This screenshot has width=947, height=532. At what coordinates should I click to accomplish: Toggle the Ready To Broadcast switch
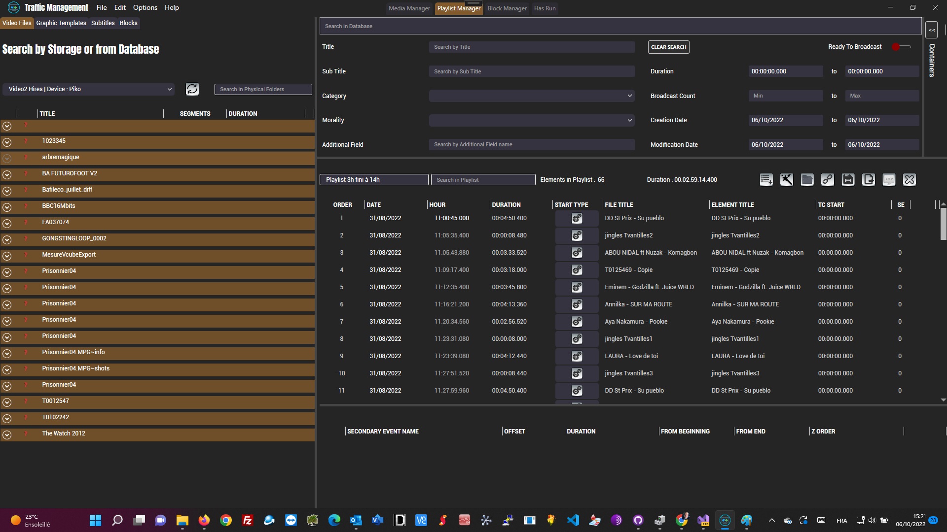(x=901, y=47)
